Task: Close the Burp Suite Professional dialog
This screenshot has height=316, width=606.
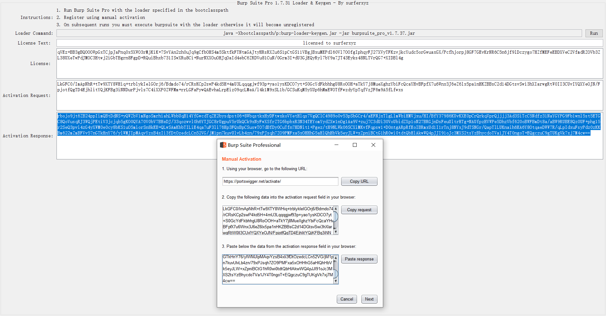Action: point(373,145)
